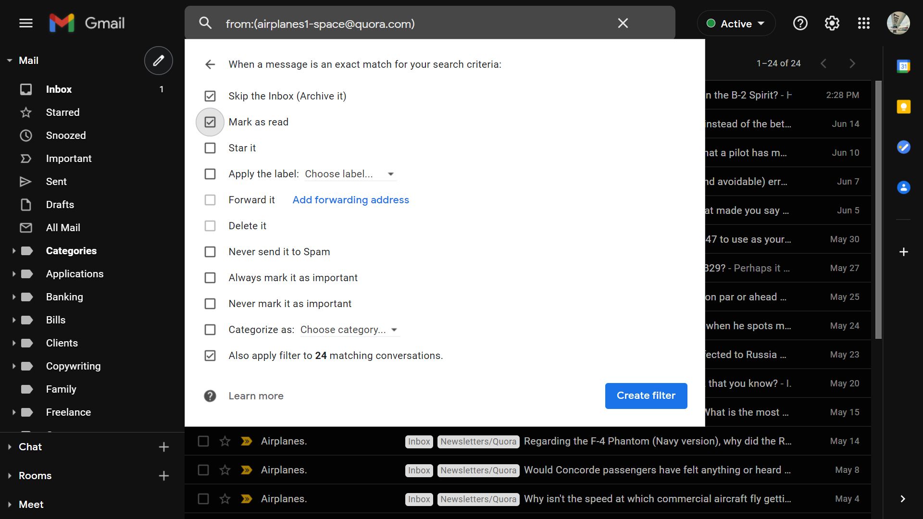Click the Create filter button
923x519 pixels.
pos(646,395)
